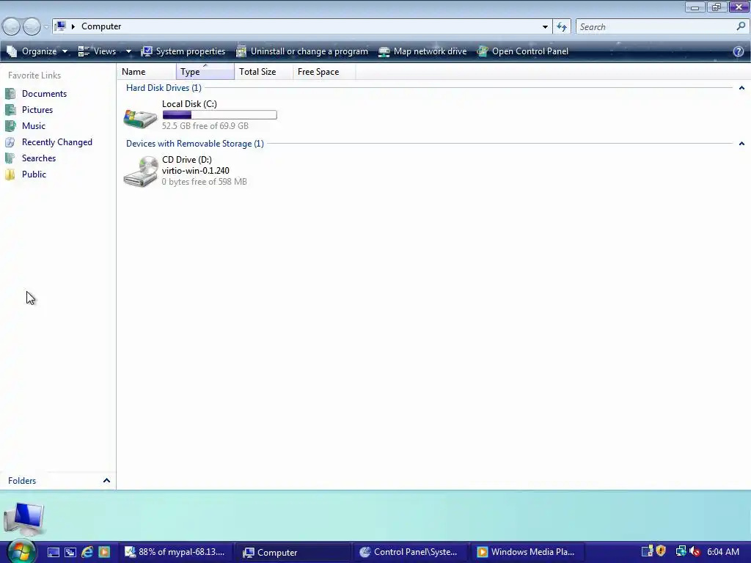751x563 pixels.
Task: Click Show Desktop quick launch icon
Action: coord(53,553)
